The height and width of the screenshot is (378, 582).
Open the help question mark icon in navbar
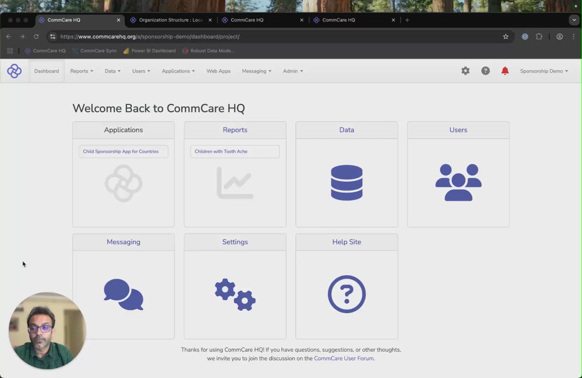point(485,70)
